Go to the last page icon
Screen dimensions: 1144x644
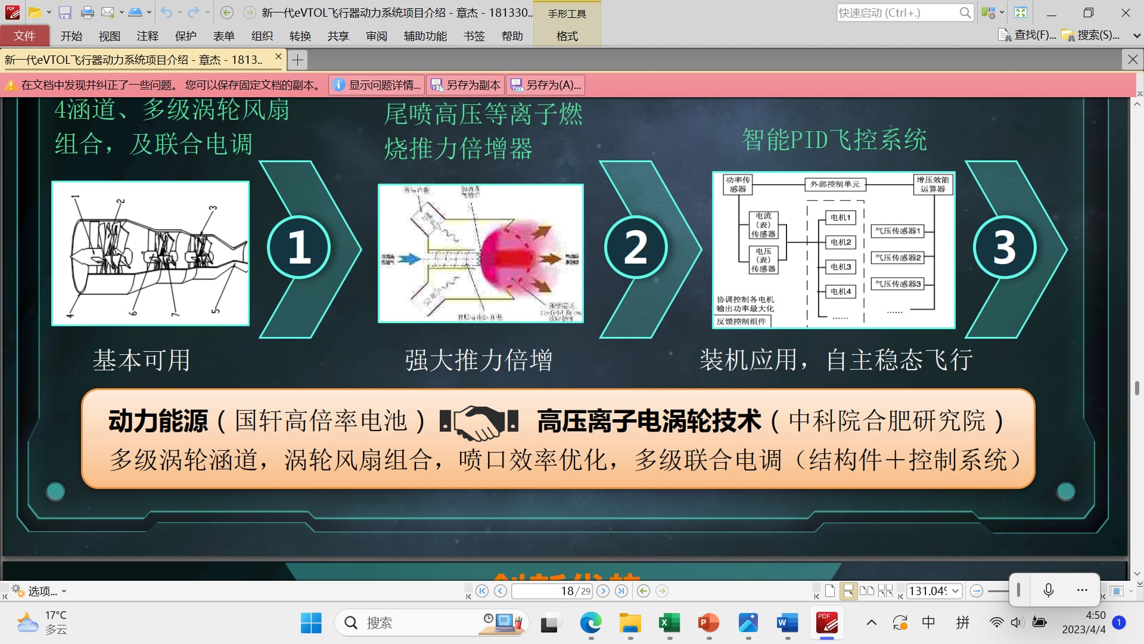pyautogui.click(x=621, y=591)
